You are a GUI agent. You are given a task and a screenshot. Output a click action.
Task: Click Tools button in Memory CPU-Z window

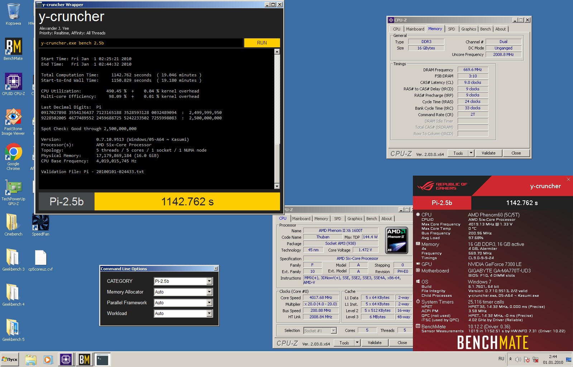tap(458, 153)
